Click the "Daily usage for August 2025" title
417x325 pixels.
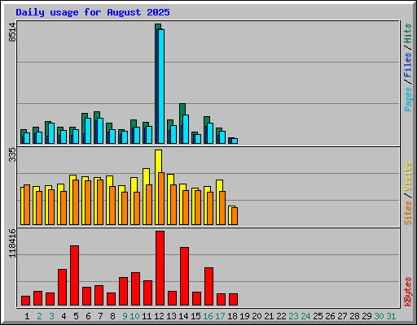pos(93,12)
